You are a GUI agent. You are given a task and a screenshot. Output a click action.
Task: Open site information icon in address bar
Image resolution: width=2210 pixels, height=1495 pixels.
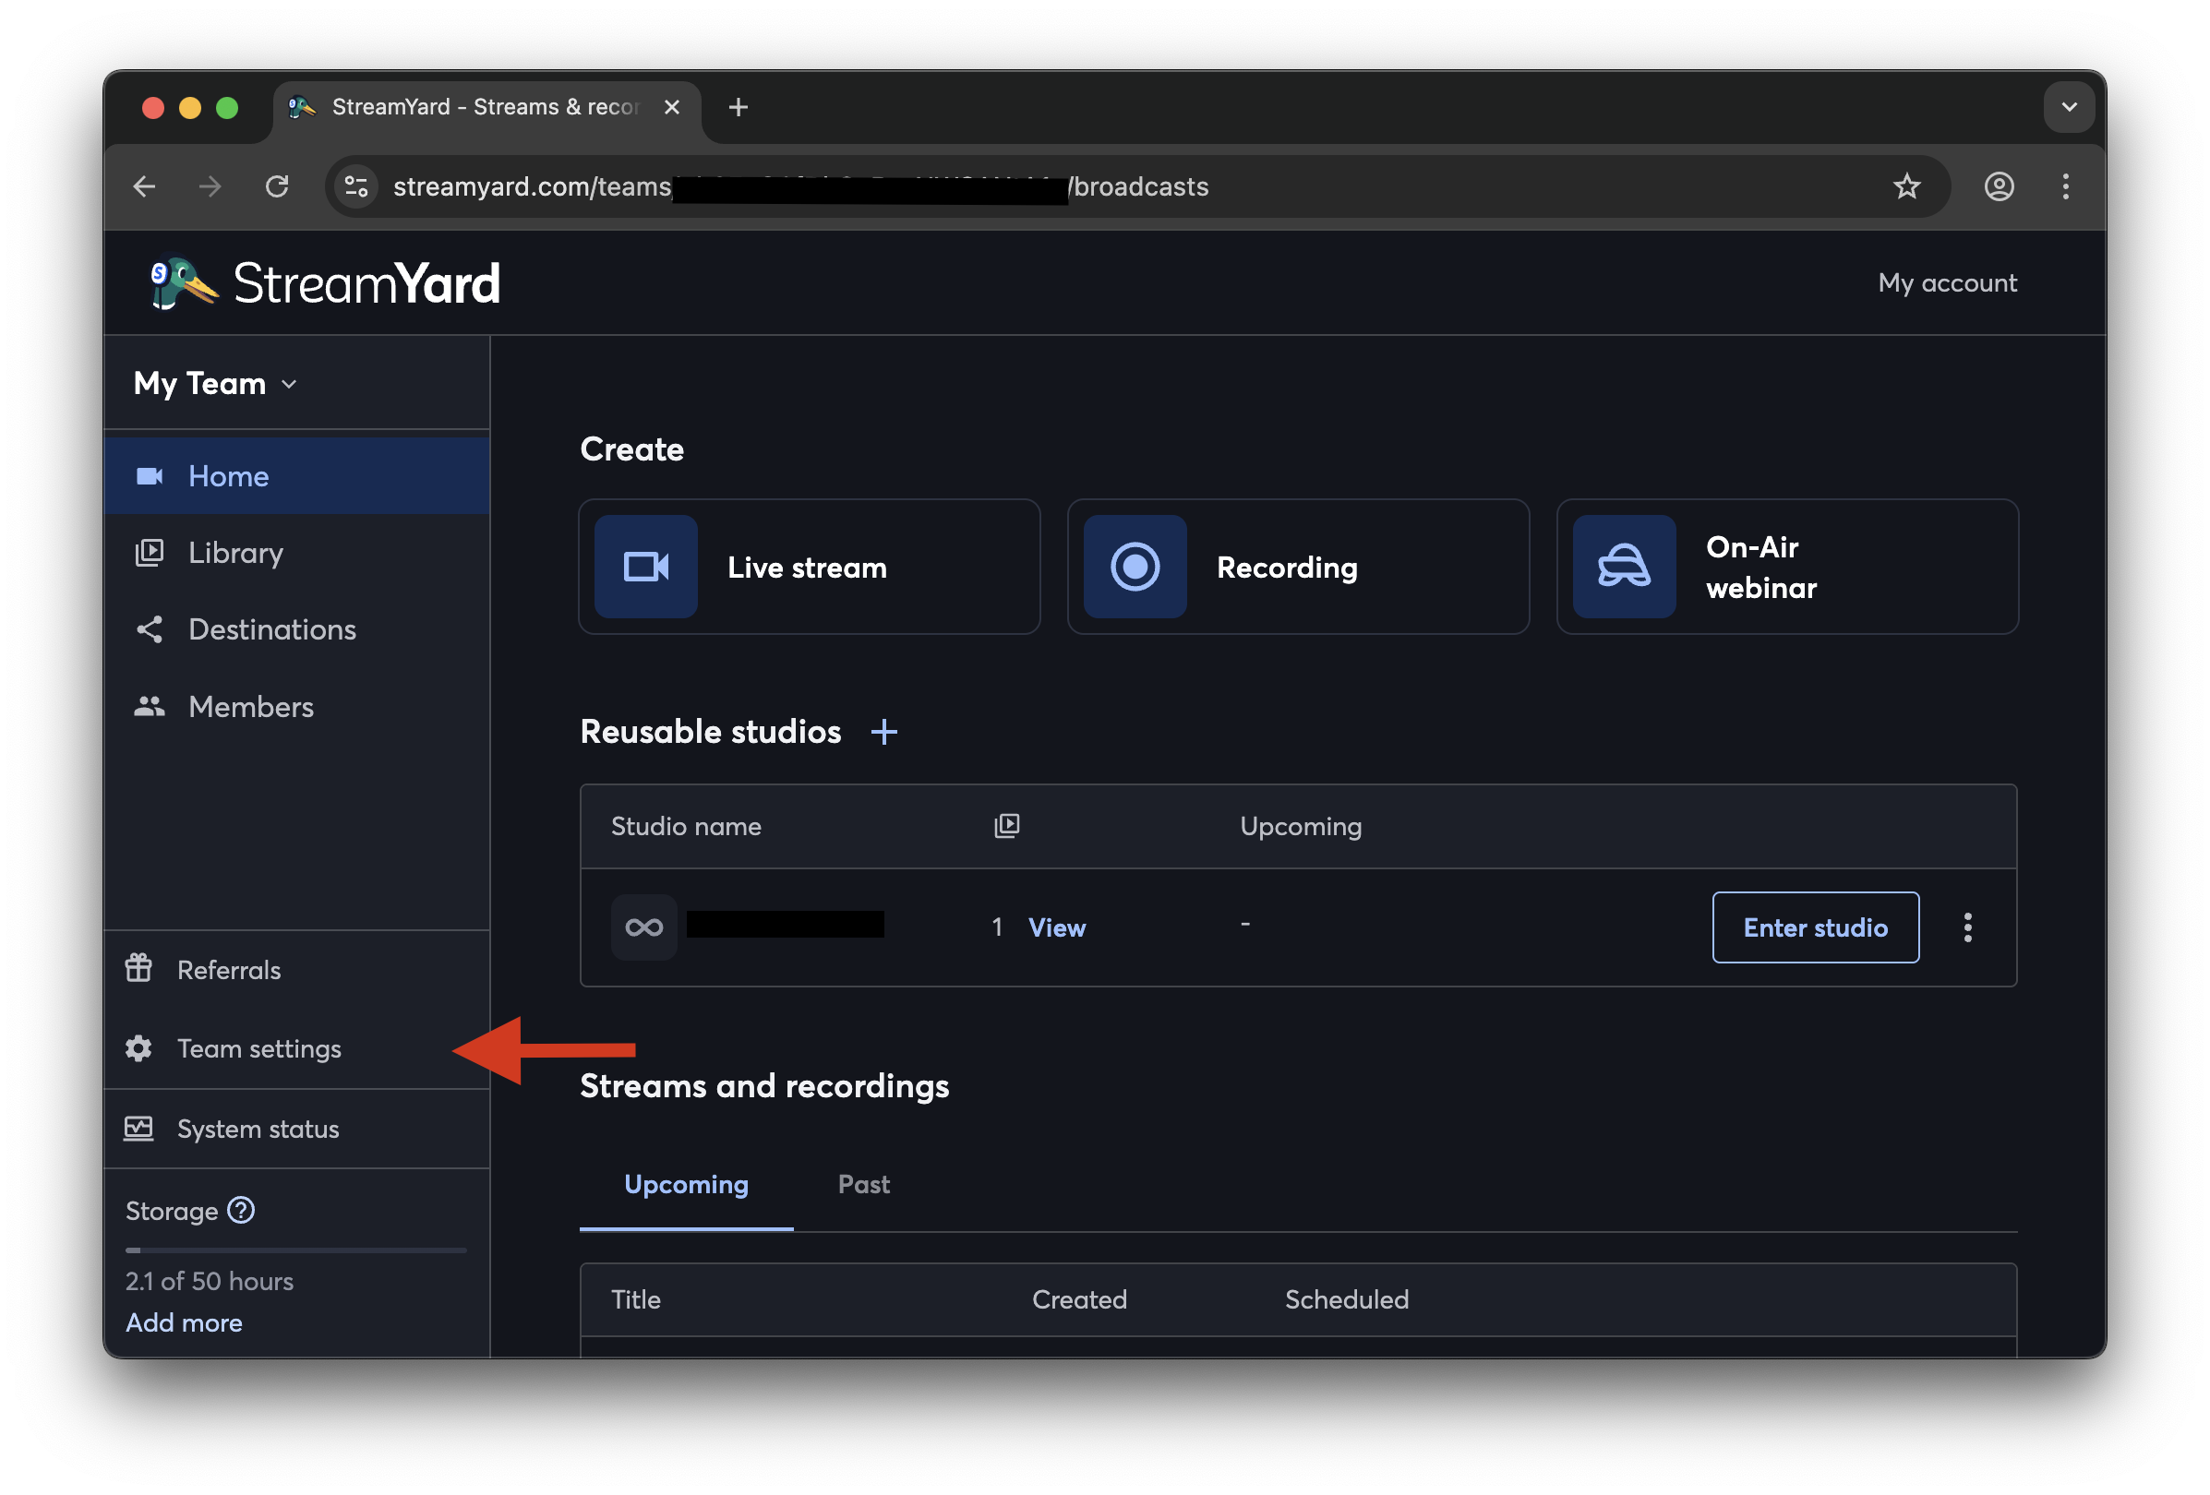[x=355, y=186]
